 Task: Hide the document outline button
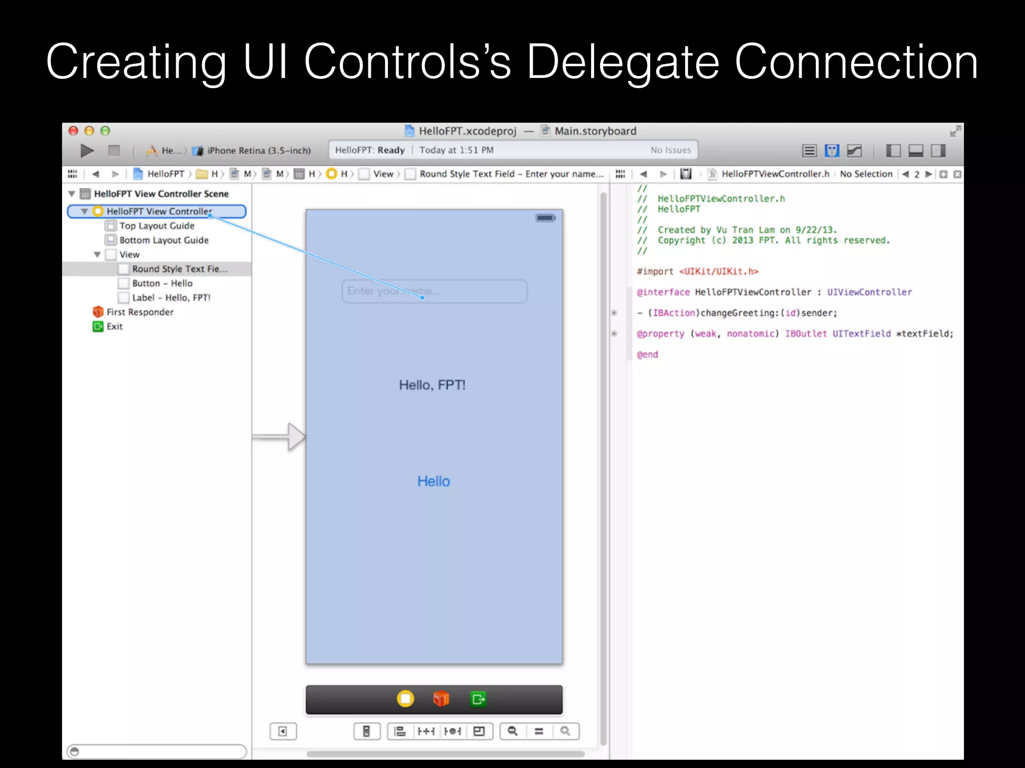tap(283, 731)
